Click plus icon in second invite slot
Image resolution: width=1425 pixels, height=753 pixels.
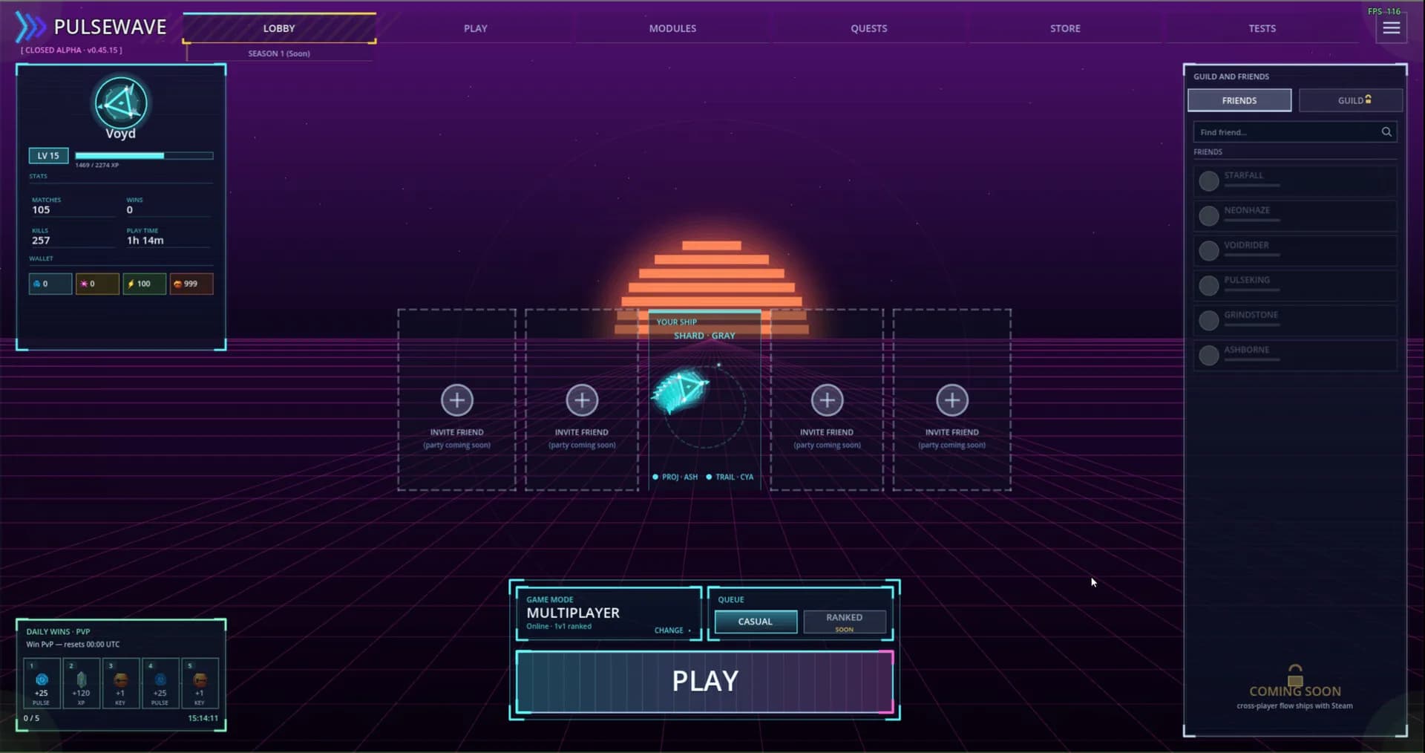click(582, 400)
